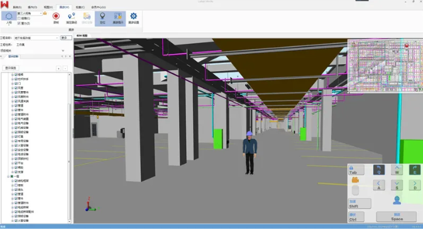
Task: Click the Q rotate-left key button
Action: click(379, 170)
